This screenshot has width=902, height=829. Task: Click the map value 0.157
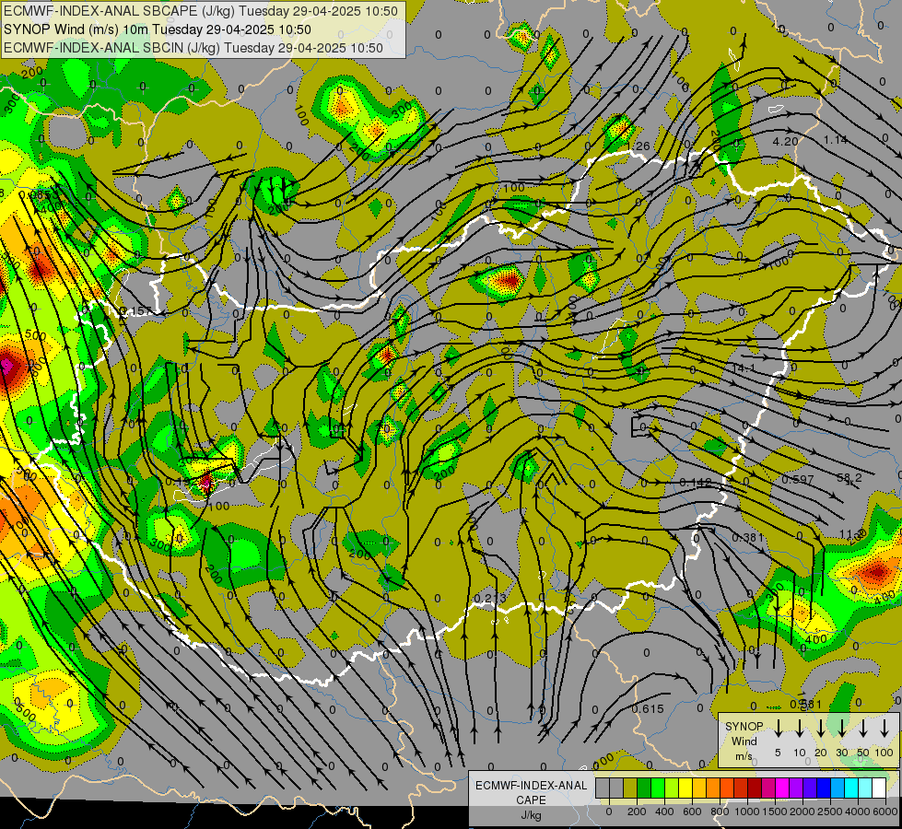click(136, 311)
